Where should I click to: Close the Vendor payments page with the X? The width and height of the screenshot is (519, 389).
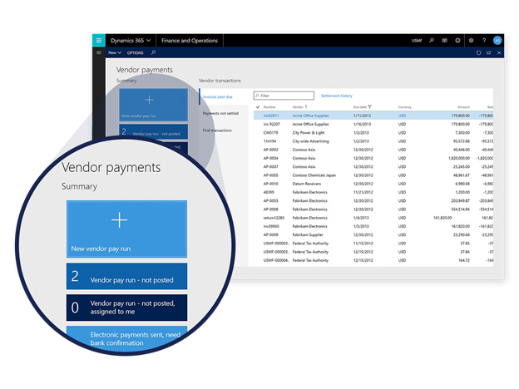pos(499,52)
